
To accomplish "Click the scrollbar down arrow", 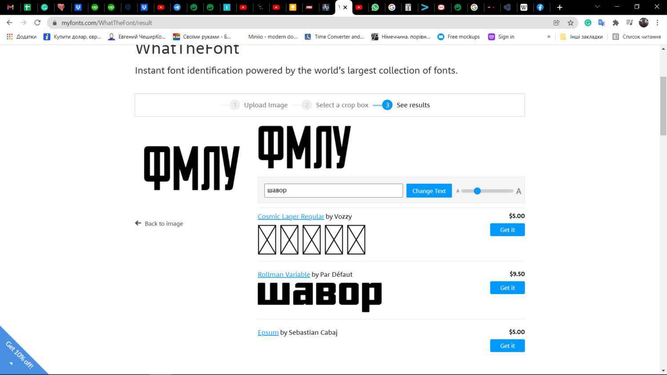I will pos(663,371).
